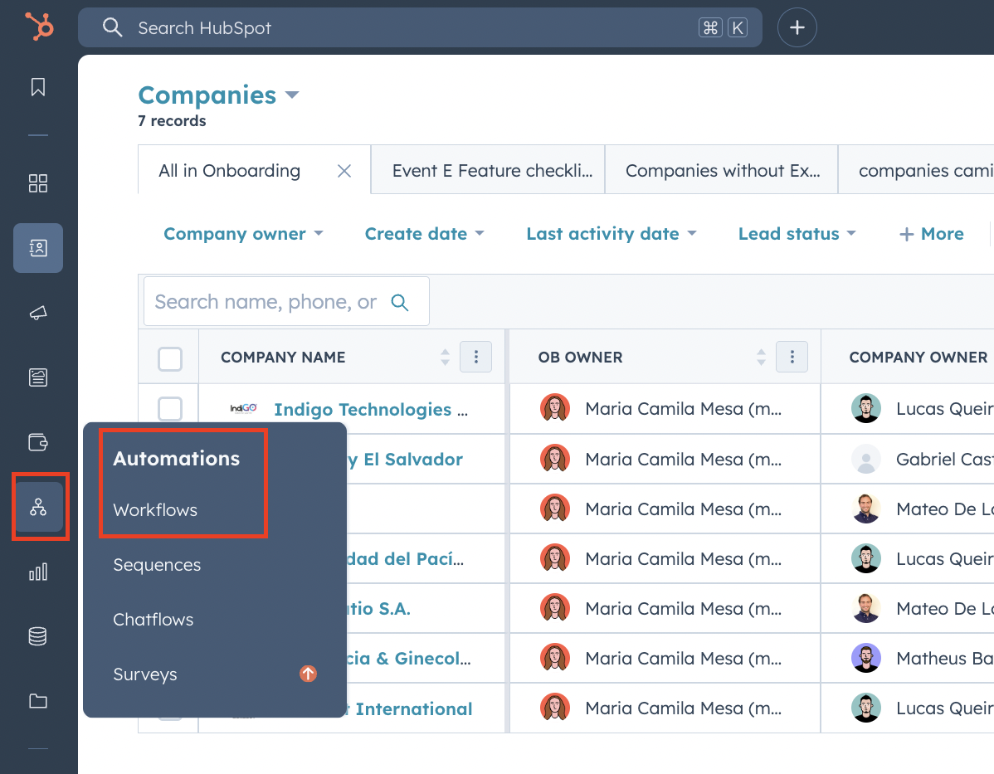Click Gabriel Cast placeholder avatar

(866, 458)
